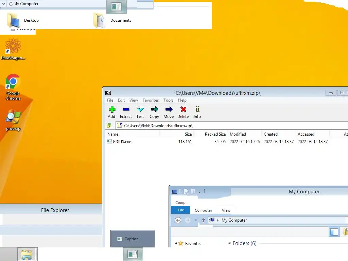Click Forward arrow in My Computer window
This screenshot has height=261, width=348.
188,220
